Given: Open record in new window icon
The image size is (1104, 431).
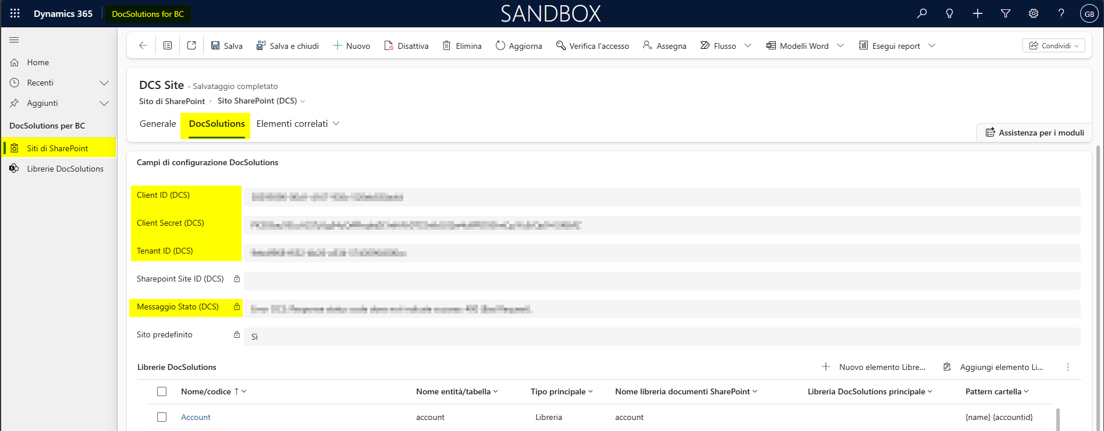Looking at the screenshot, I should 191,45.
